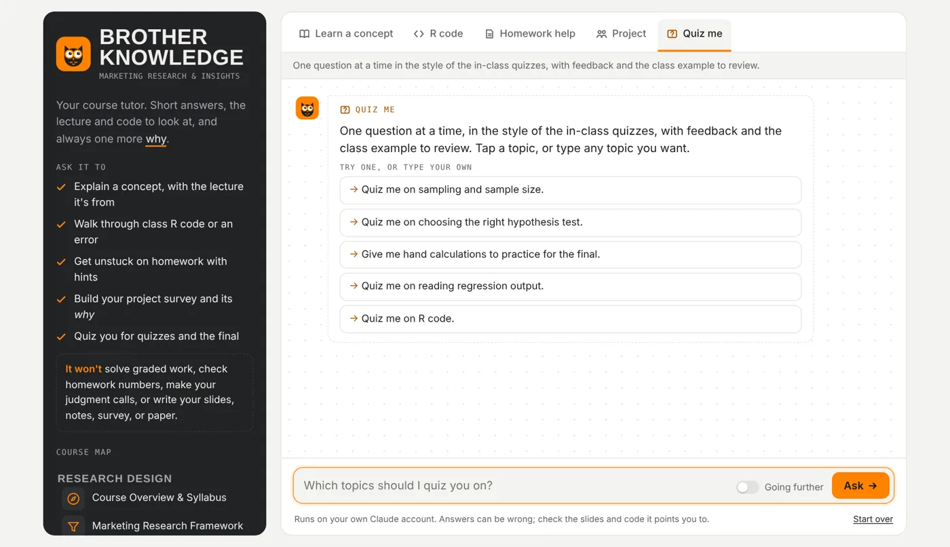Switch to the R code tab
The height and width of the screenshot is (547, 950).
(x=438, y=33)
